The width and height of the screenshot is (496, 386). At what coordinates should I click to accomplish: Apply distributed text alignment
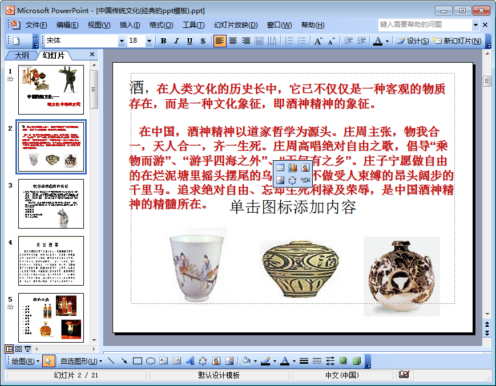pyautogui.click(x=259, y=41)
